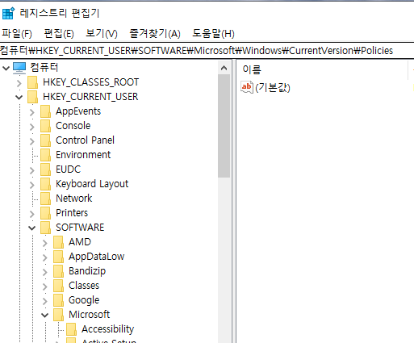Expand the AppEvents key
Screen dimensions: 414x343
click(x=31, y=112)
